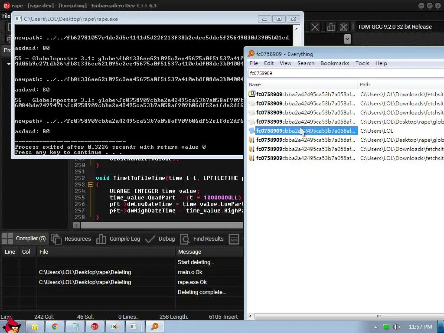Open the Everything taskbar button
This screenshot has width=444, height=333.
pos(155,327)
